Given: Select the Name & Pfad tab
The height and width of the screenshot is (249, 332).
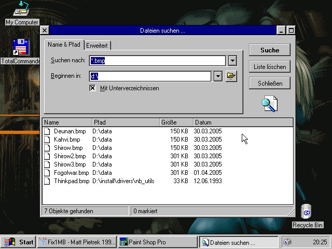Looking at the screenshot, I should click(64, 45).
